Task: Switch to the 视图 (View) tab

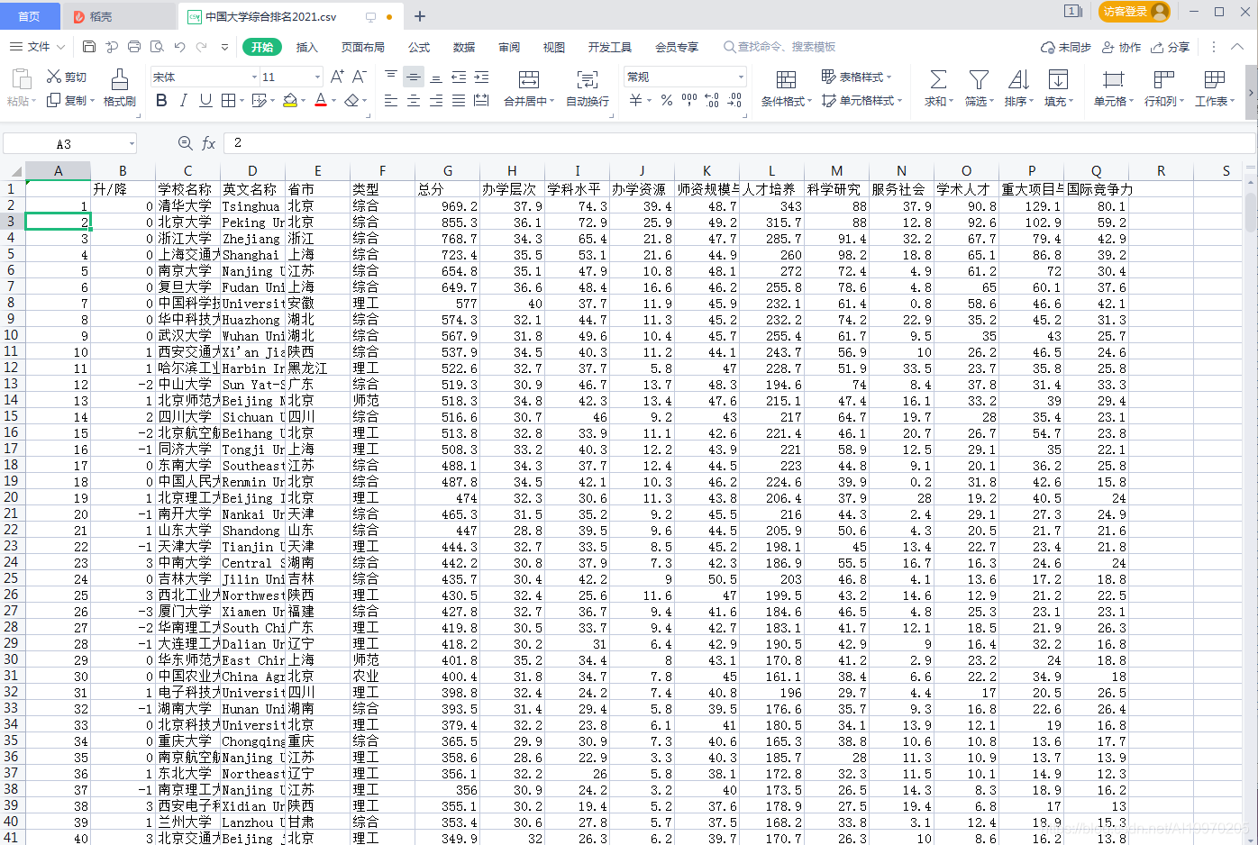Action: pos(554,47)
